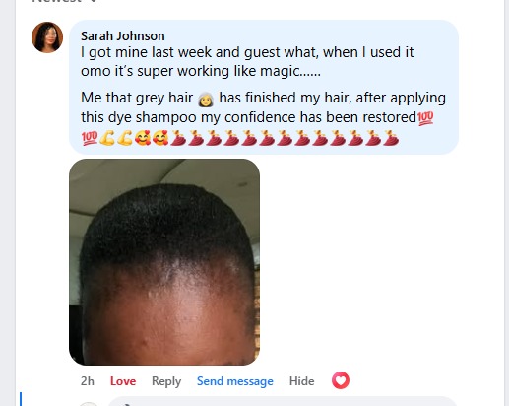Image resolution: width=509 pixels, height=406 pixels.
Task: Click the grey-haired woman emoji
Action: tap(206, 99)
